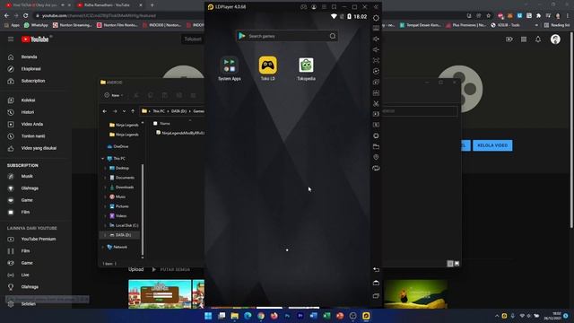Screen dimensions: 574x323
Task: Launch Toko LD app
Action: pos(267,69)
